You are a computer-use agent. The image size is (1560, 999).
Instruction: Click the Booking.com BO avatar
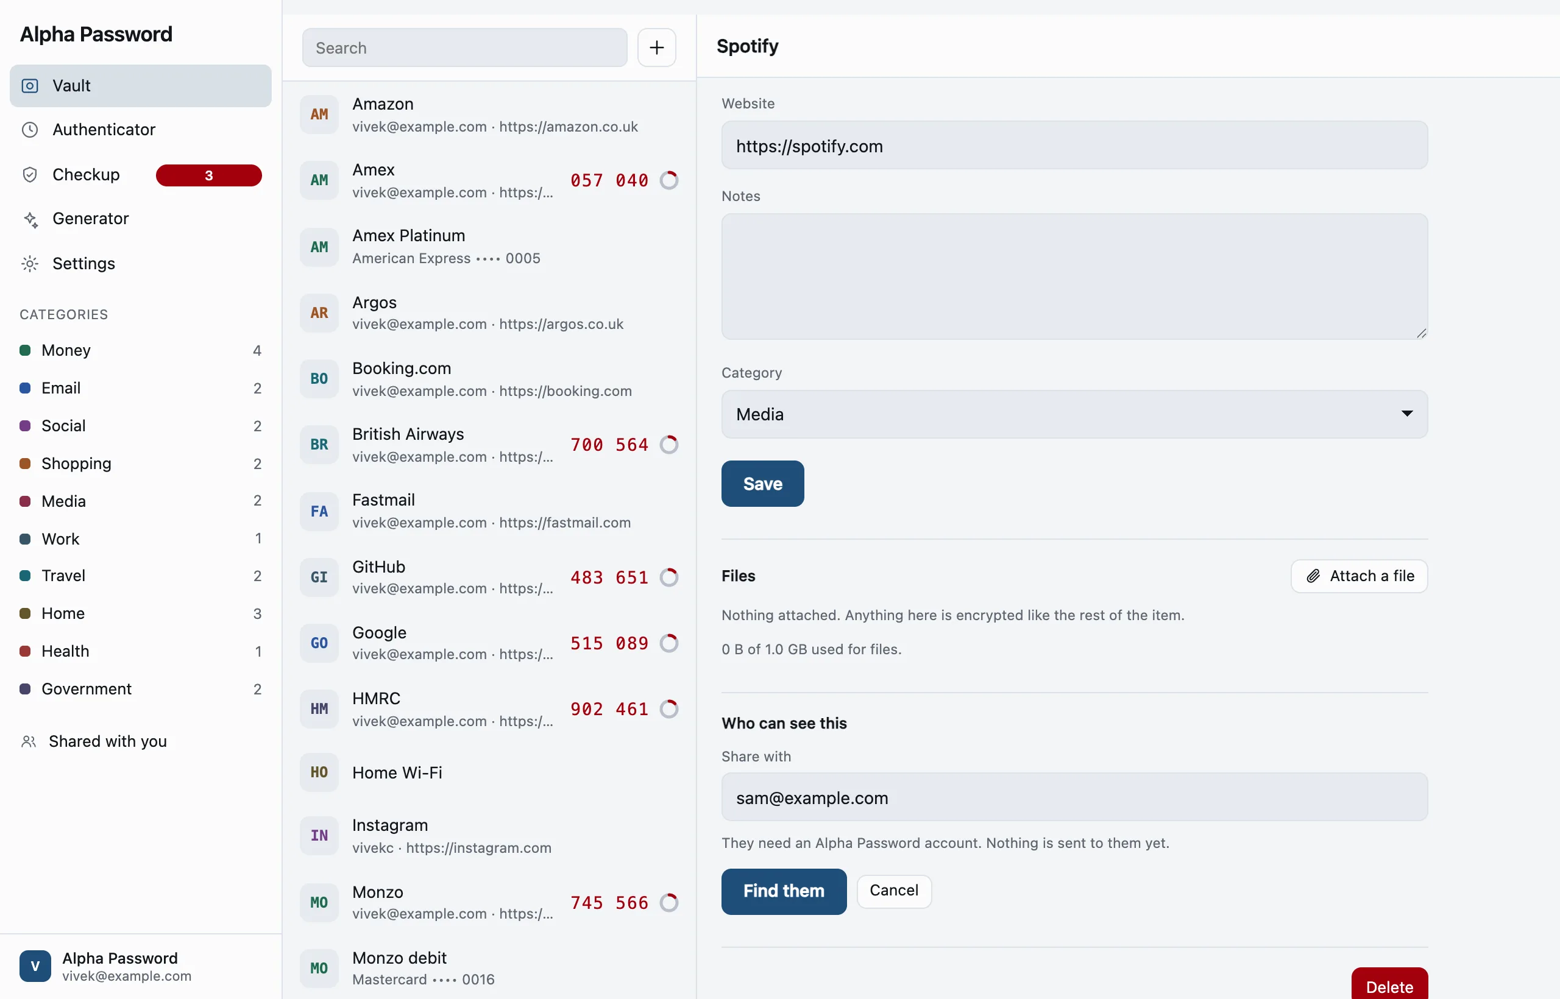click(319, 379)
